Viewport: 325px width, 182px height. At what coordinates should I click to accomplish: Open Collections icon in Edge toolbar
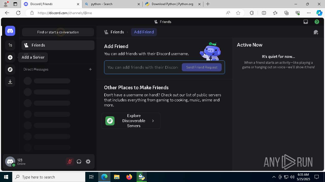click(x=286, y=13)
